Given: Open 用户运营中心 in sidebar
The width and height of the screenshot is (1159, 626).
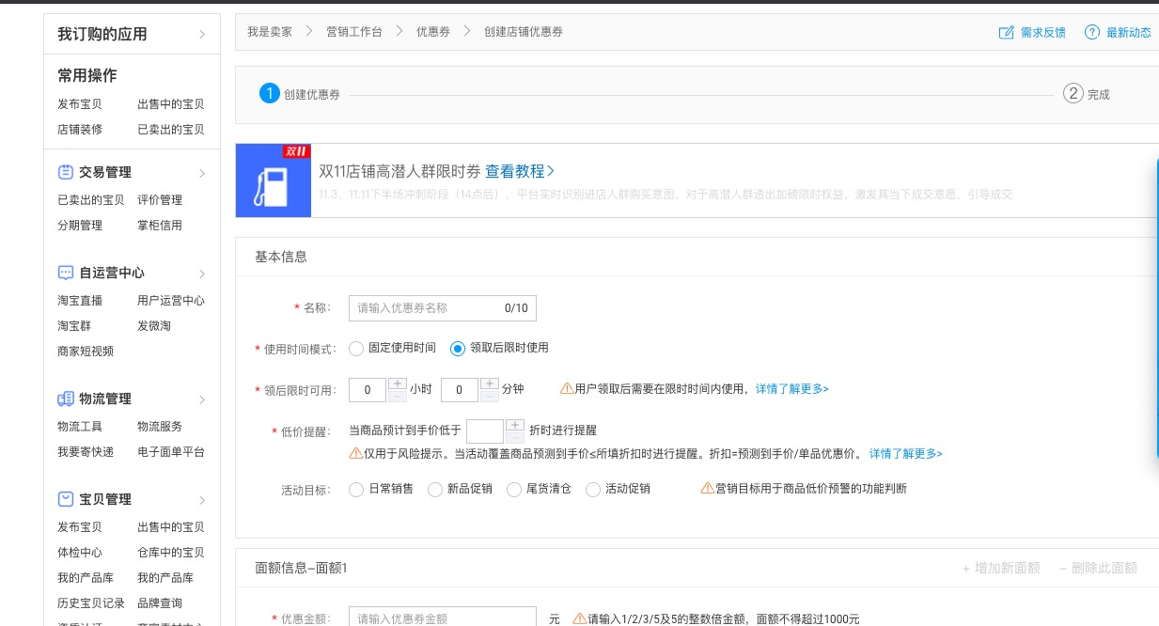Looking at the screenshot, I should tap(171, 301).
